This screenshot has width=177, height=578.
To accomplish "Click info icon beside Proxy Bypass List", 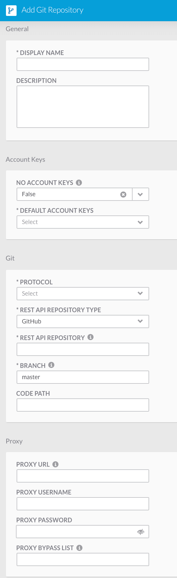I will click(79, 548).
